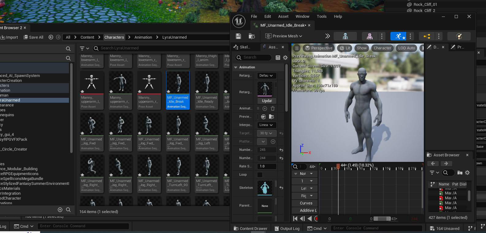This screenshot has height=233, width=486.
Task: Open Content Drawer from status bar
Action: click(x=250, y=228)
